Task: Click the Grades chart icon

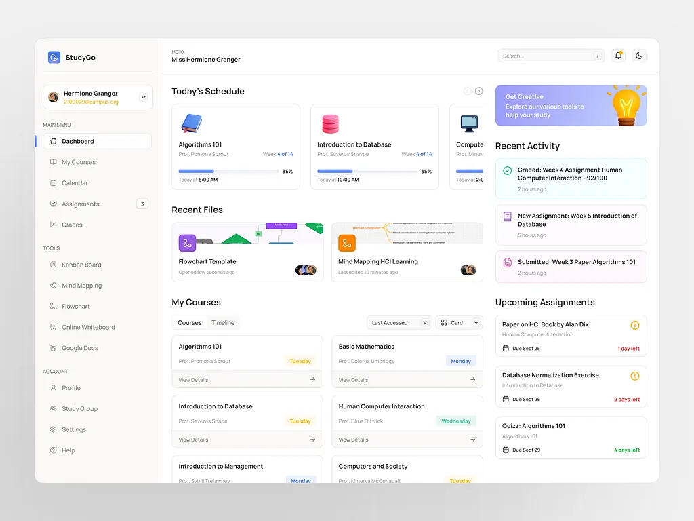Action: [53, 225]
